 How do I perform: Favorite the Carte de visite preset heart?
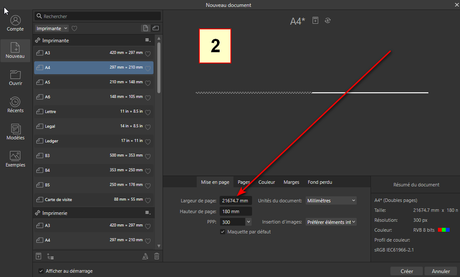tap(148, 200)
